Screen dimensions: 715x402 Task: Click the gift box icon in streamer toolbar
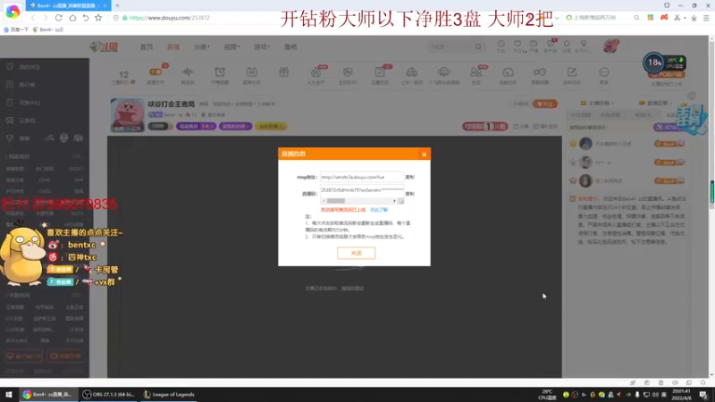point(283,73)
